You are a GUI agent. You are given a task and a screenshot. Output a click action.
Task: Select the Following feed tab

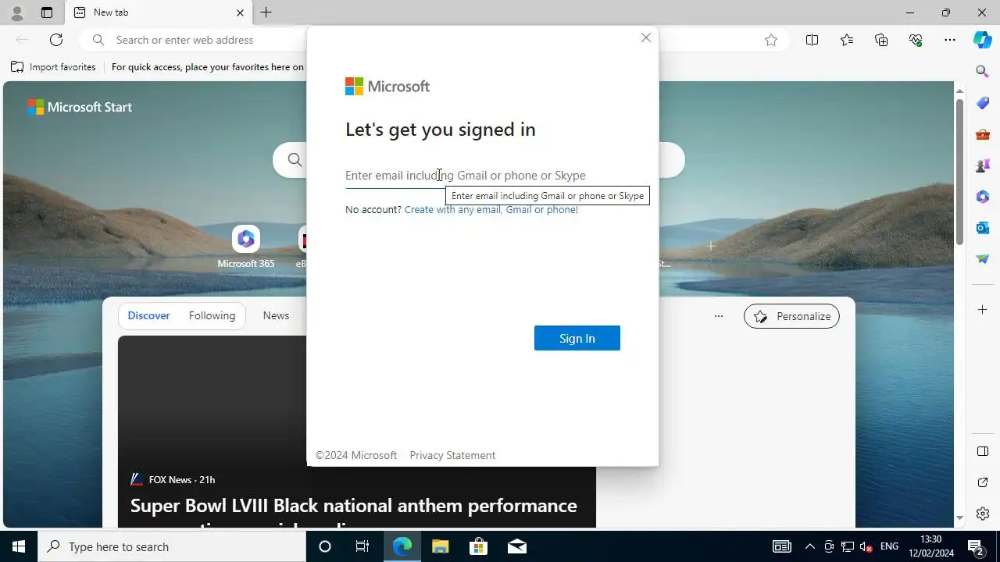point(212,315)
